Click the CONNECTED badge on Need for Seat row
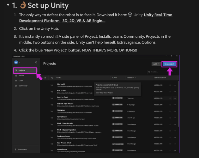 click(x=118, y=98)
